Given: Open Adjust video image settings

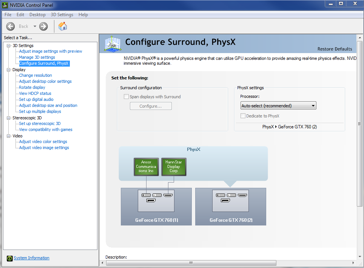Looking at the screenshot, I should [44, 148].
